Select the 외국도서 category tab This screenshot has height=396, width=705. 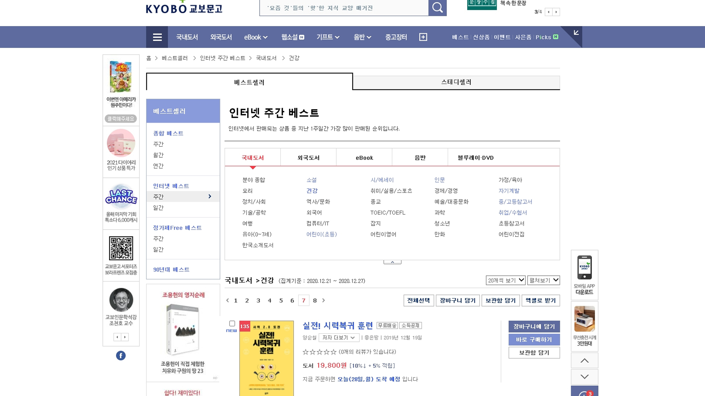308,158
